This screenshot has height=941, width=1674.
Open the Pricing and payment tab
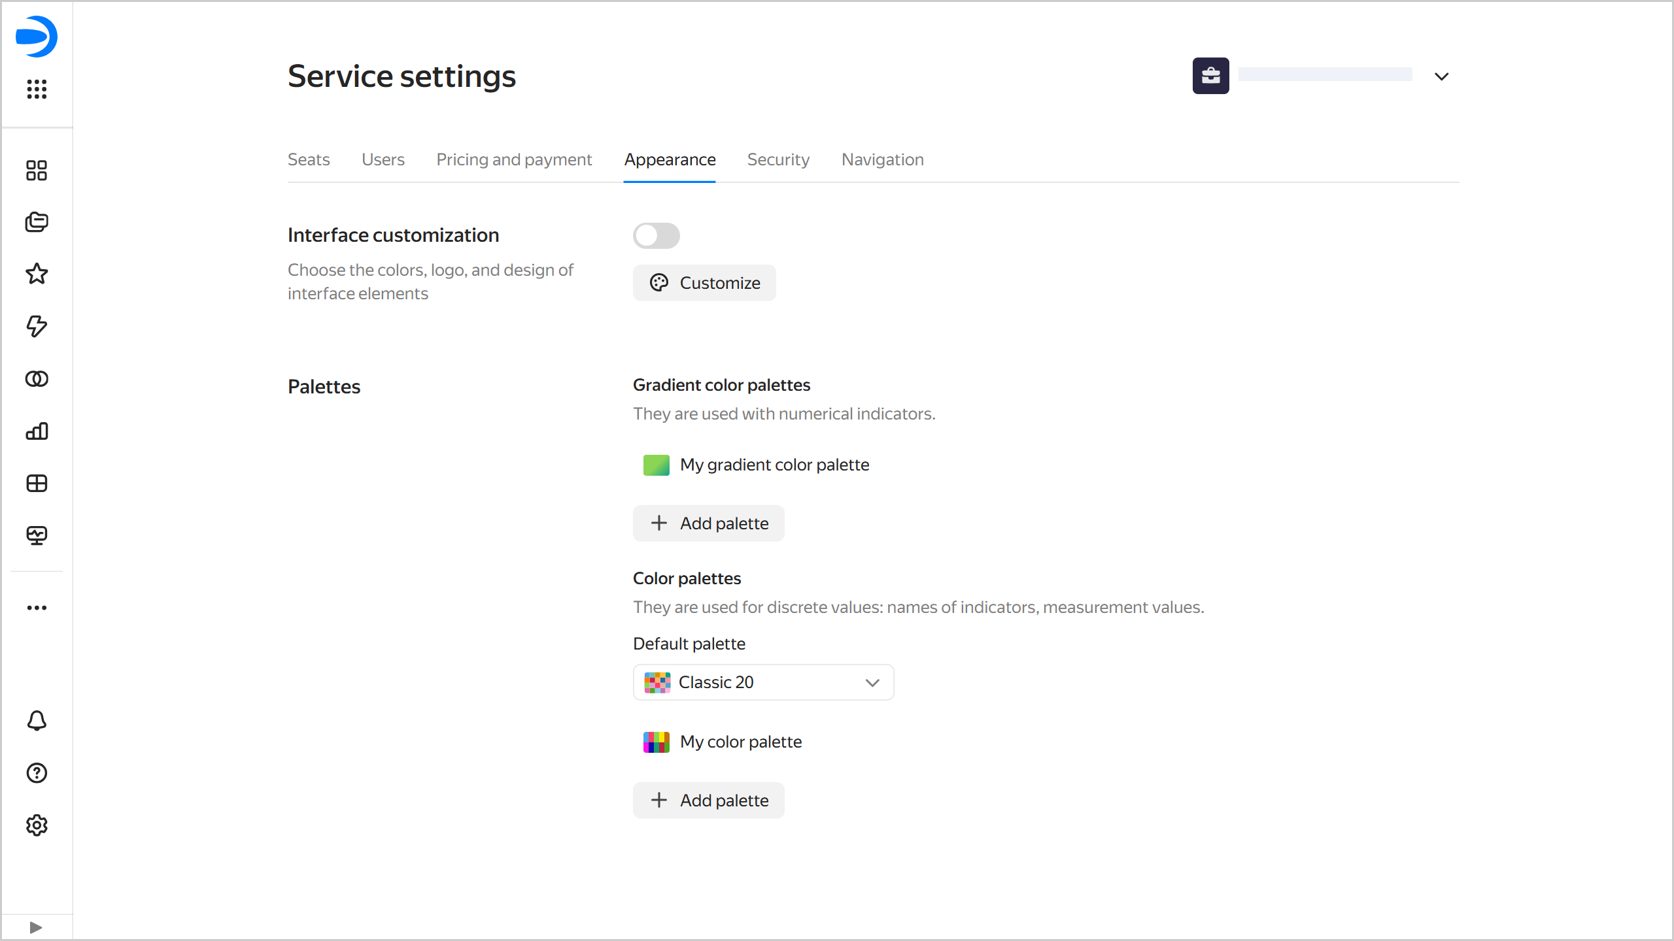pyautogui.click(x=514, y=159)
